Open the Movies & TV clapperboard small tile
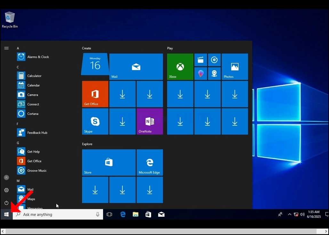Image resolution: width=329 pixels, height=235 pixels. [x=201, y=60]
